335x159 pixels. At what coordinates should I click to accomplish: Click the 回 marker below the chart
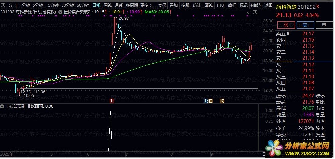coord(210,101)
